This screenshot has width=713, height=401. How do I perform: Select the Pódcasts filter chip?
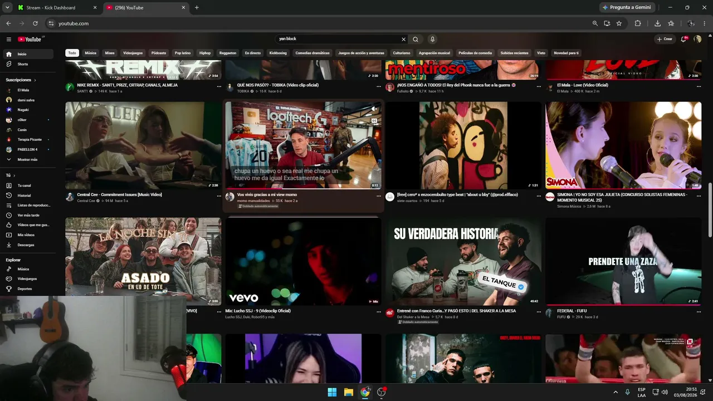pos(159,53)
